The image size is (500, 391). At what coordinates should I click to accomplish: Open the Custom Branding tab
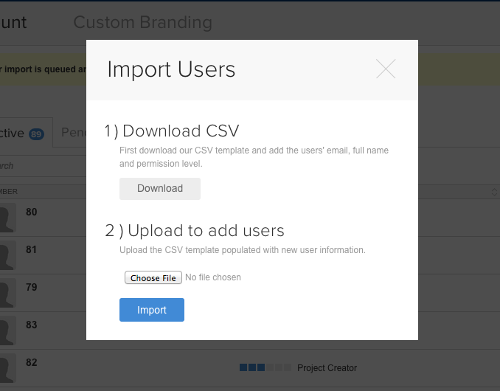tap(142, 22)
